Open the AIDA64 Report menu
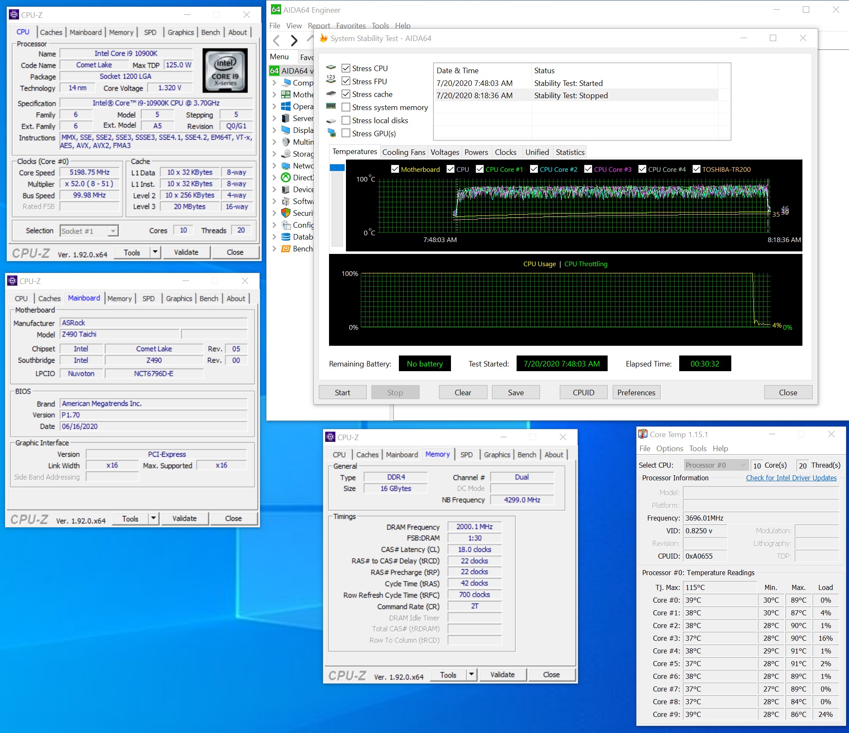Viewport: 849px width, 733px height. [x=319, y=25]
